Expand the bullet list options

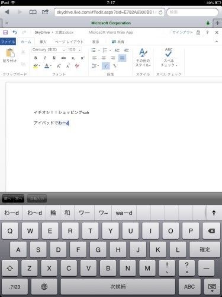pos(99,50)
